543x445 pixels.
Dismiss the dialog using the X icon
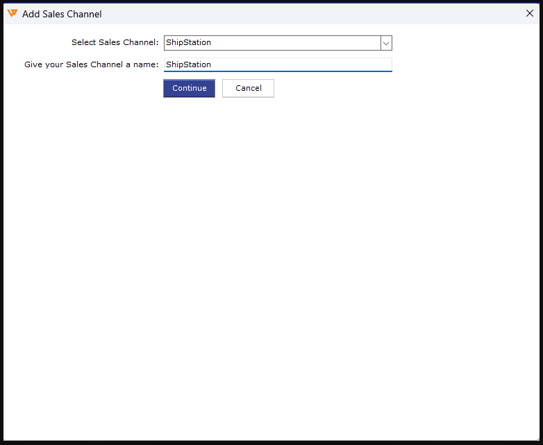point(530,13)
